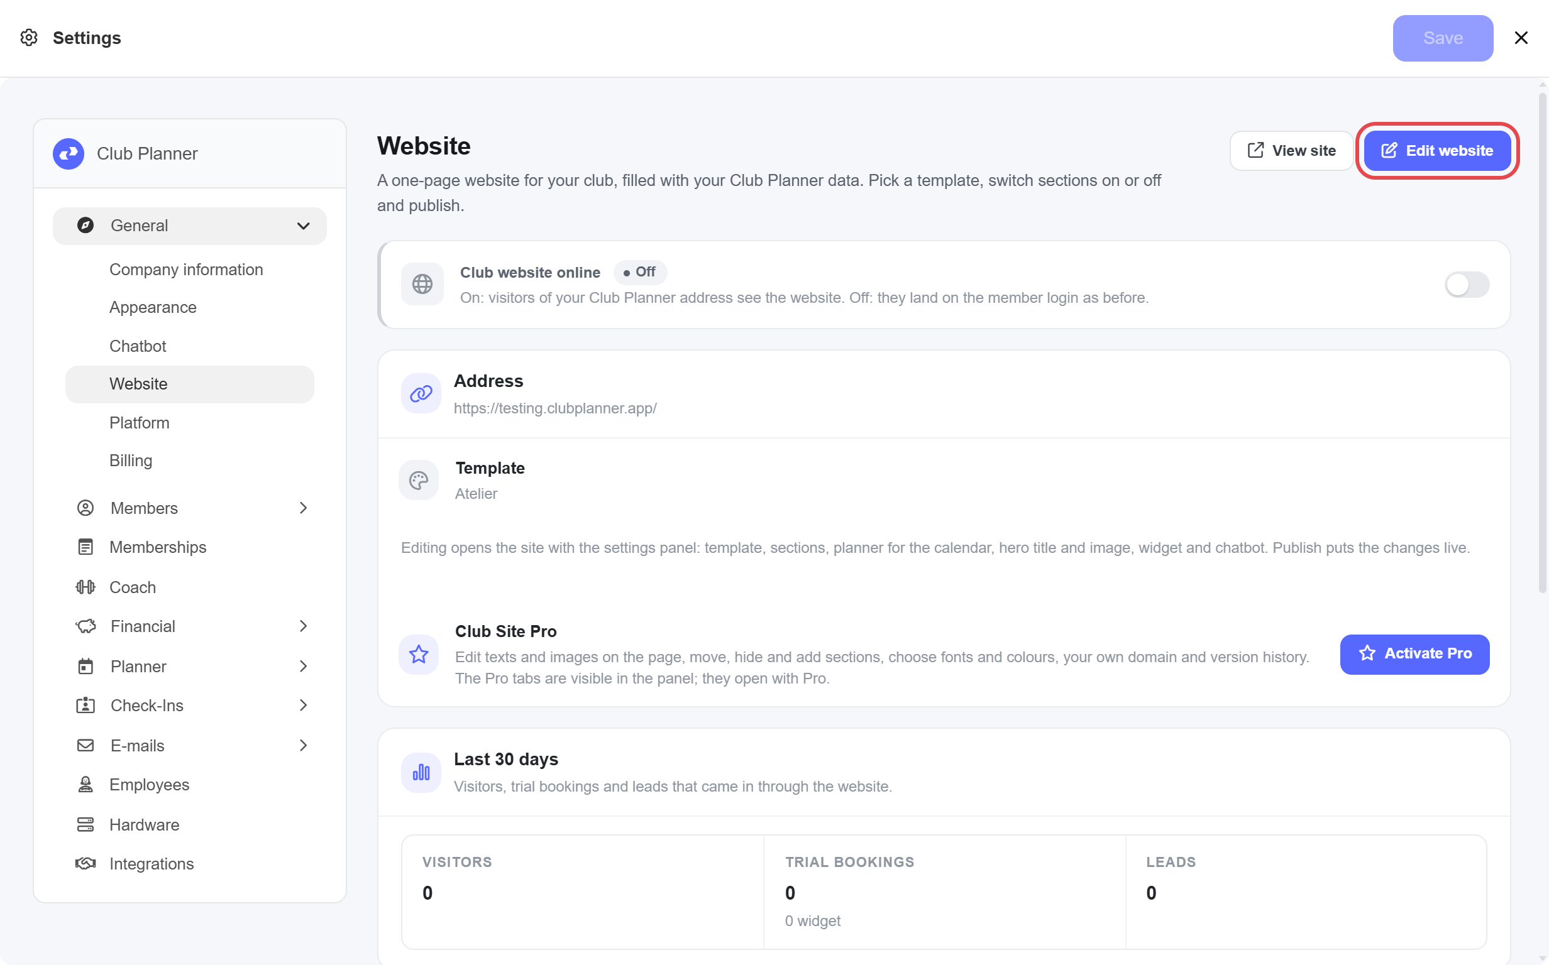Click the Employees person icon
Viewport: 1549px width, 965px height.
tap(85, 785)
